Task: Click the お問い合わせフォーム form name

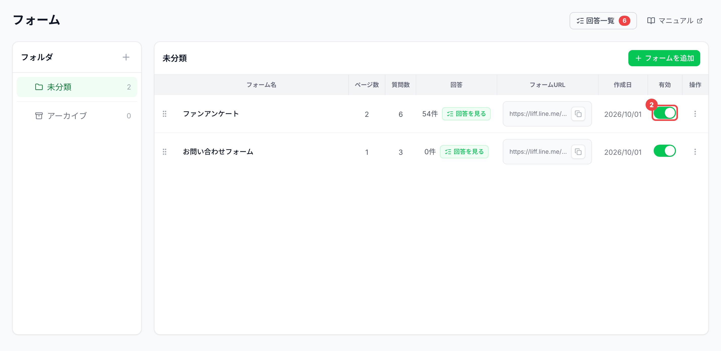Action: point(218,151)
